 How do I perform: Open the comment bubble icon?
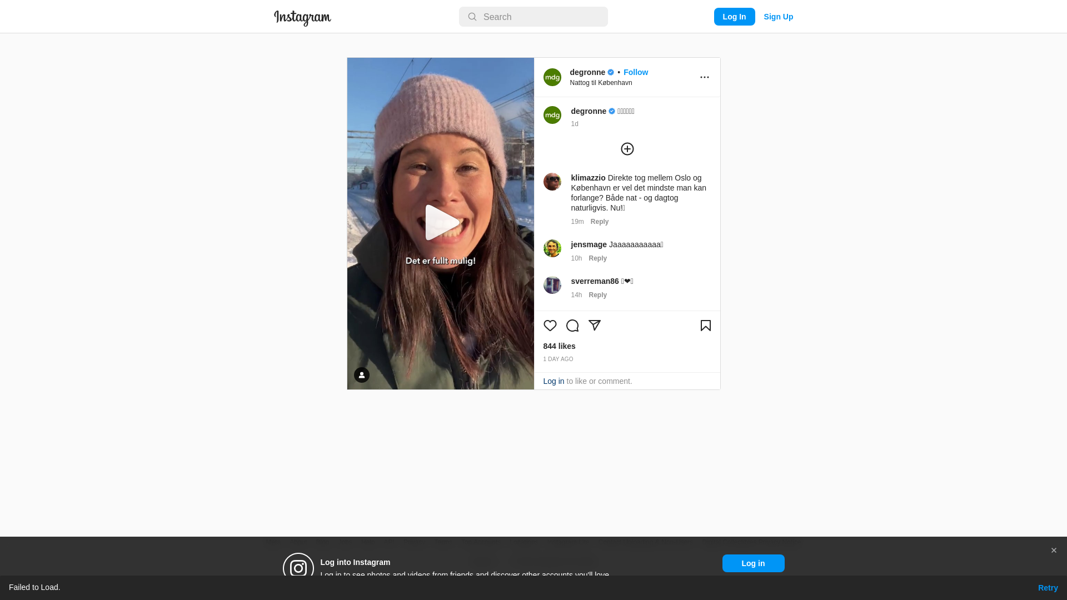572,326
